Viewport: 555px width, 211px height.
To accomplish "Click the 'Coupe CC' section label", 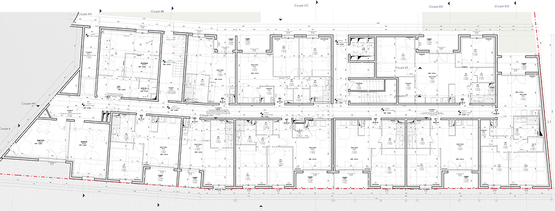I will click(301, 6).
